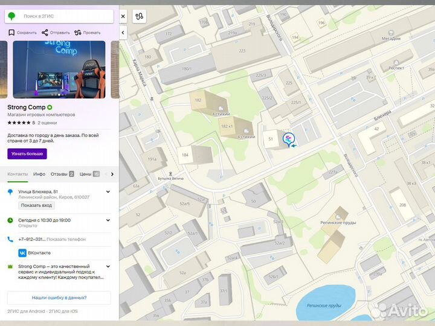The height and width of the screenshot is (326, 435).
Task: Open the 'Цены' prices tab
Action: 89,174
